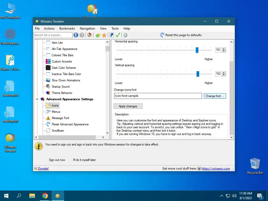Viewport: 268px width, 201px height.
Task: Go back with the blue arrow button
Action: click(x=76, y=35)
